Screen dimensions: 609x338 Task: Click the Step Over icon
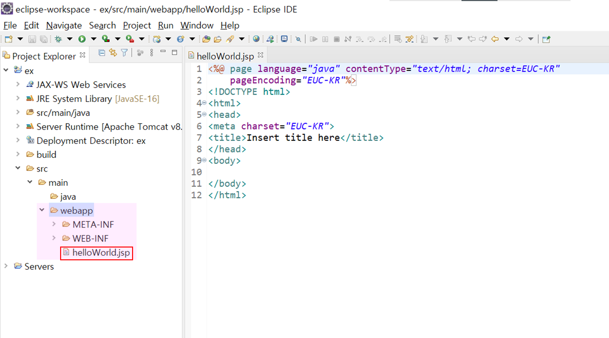[x=371, y=39]
